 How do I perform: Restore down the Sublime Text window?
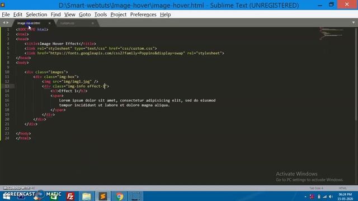pos(331,4)
